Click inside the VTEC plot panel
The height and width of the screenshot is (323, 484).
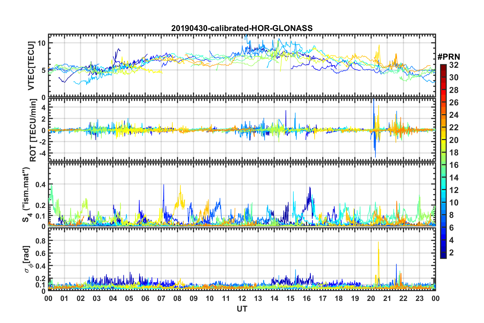(242, 66)
